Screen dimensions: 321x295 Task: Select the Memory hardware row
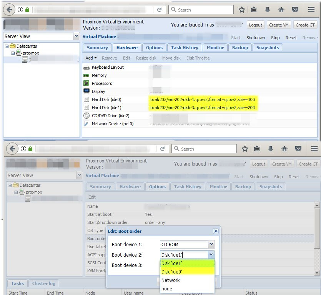pyautogui.click(x=200, y=75)
